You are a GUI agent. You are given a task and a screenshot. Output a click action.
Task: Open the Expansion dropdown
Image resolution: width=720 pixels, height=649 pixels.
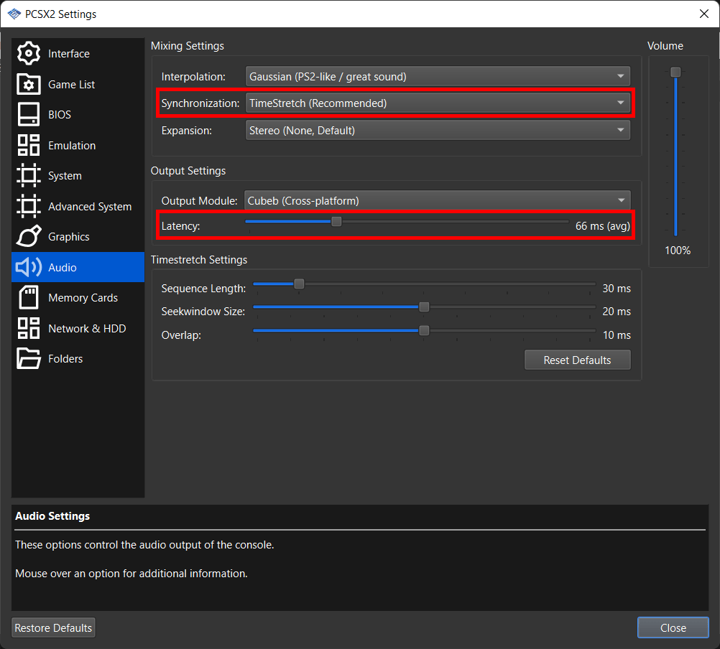pyautogui.click(x=438, y=130)
